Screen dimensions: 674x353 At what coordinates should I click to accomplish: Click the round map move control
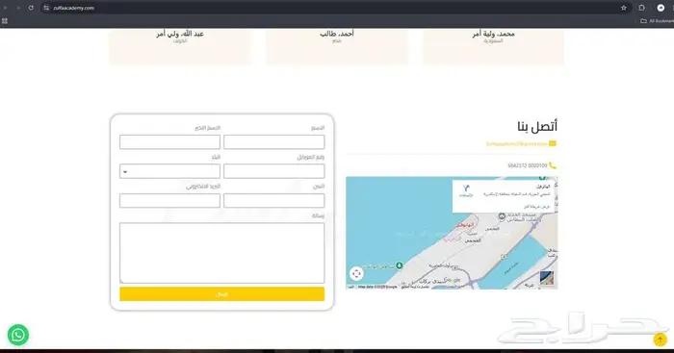(356, 273)
